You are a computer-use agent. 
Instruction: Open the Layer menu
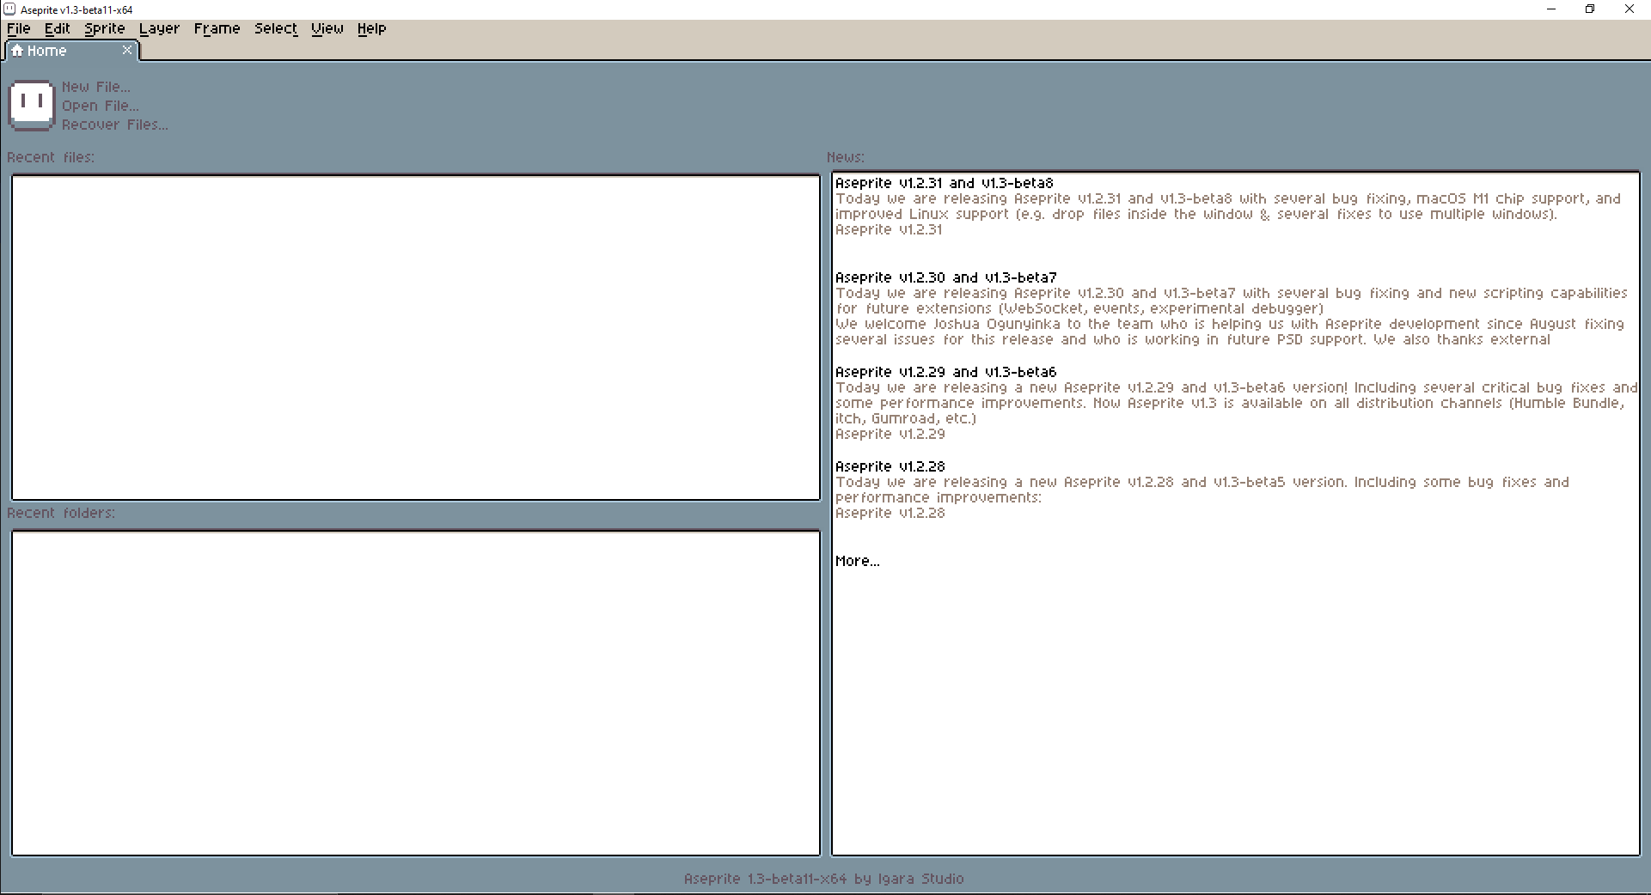click(x=159, y=28)
